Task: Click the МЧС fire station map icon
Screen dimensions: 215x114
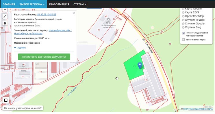Action: [x=108, y=20]
